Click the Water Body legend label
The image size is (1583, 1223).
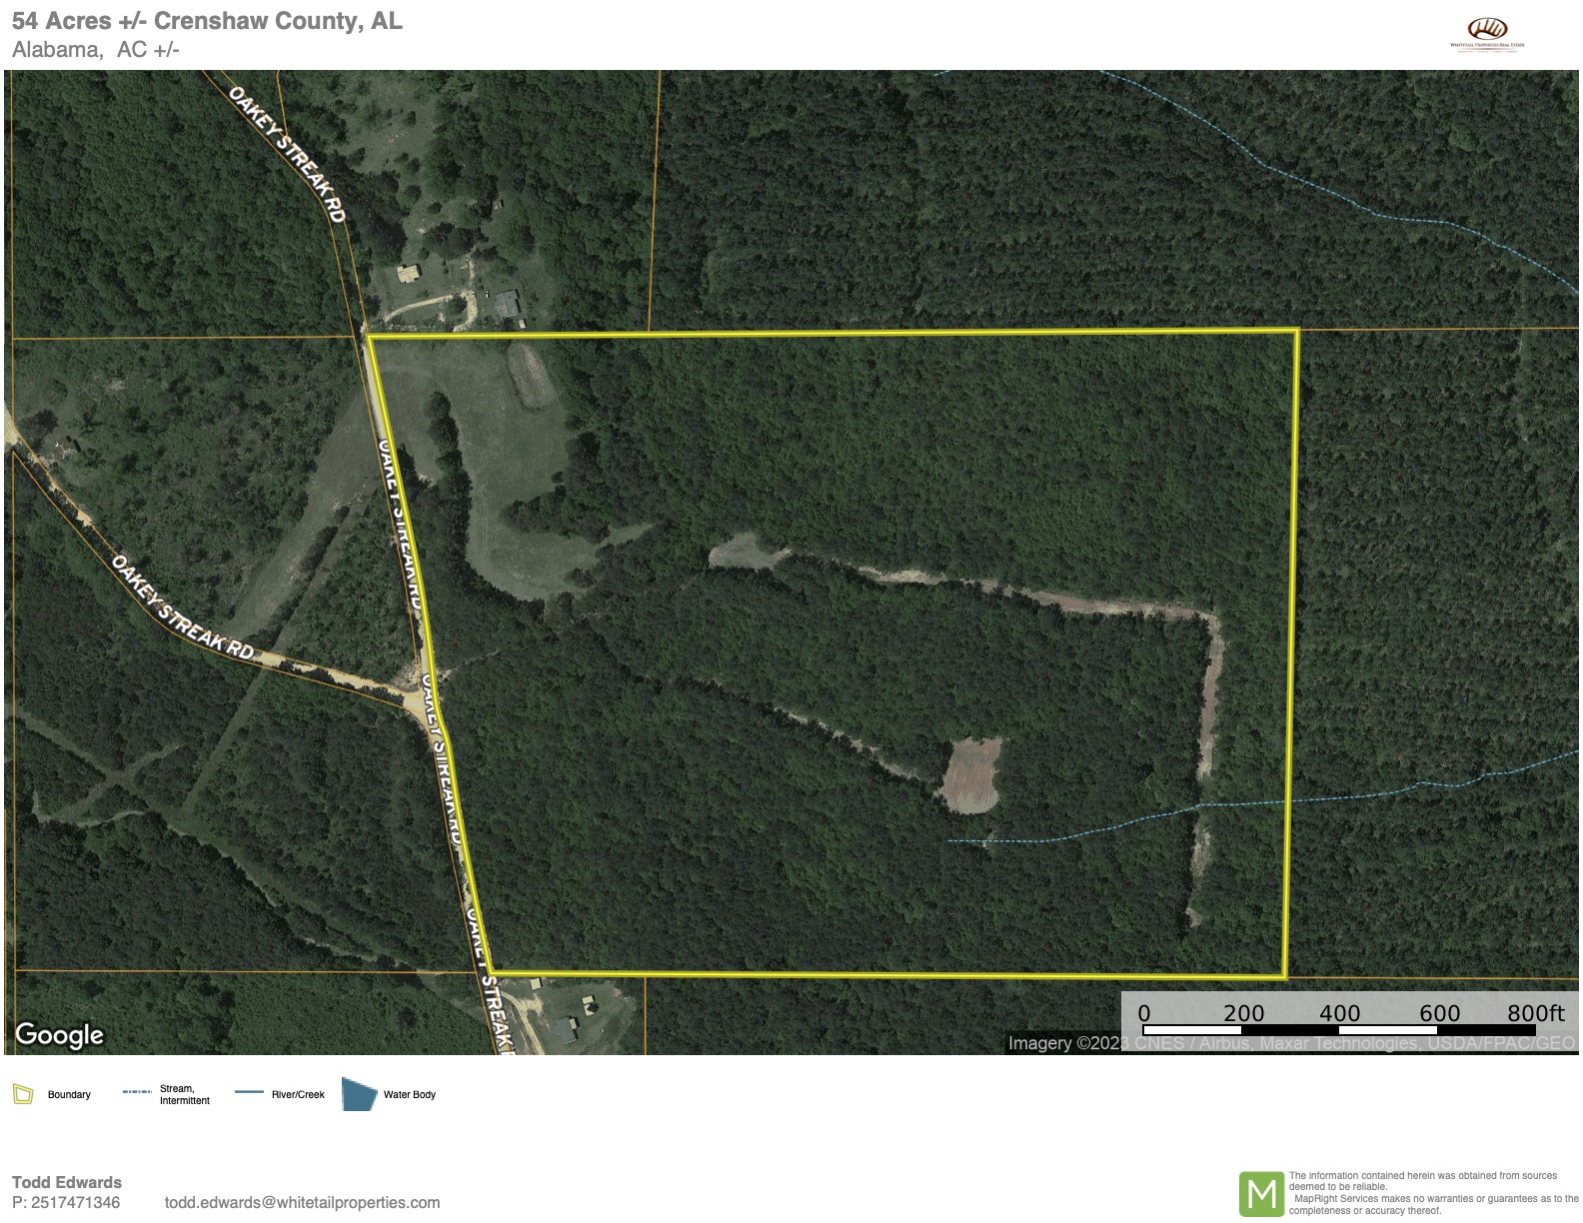point(410,1095)
